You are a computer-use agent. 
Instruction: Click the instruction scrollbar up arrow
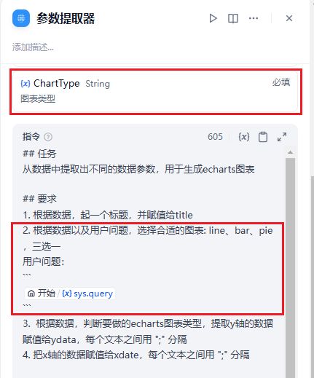click(290, 152)
